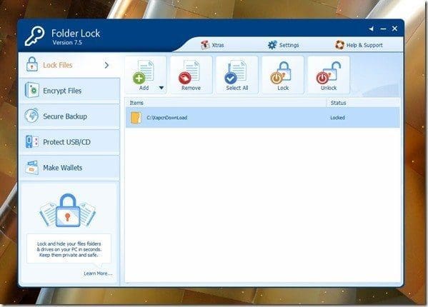Open the Settings tab
Image resolution: width=428 pixels, height=307 pixels.
[x=283, y=45]
